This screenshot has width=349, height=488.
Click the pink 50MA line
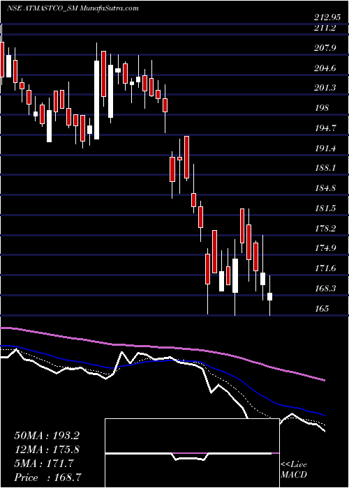point(162,348)
